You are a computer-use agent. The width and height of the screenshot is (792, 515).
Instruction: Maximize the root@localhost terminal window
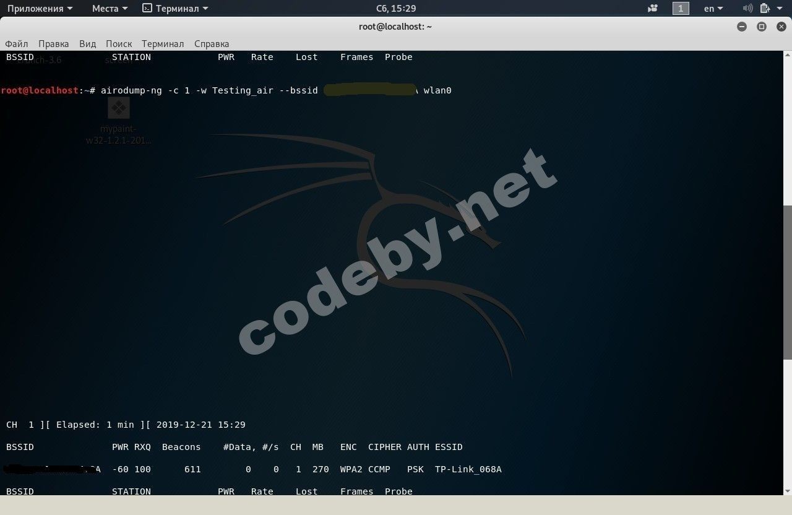pyautogui.click(x=762, y=27)
